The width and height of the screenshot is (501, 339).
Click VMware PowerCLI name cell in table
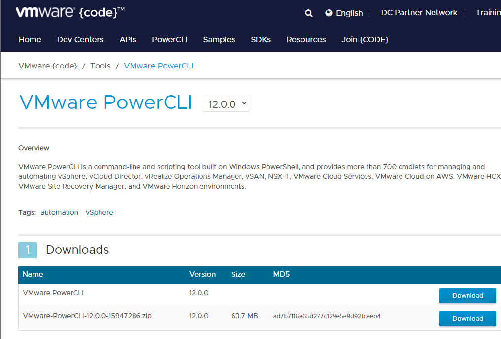(53, 293)
